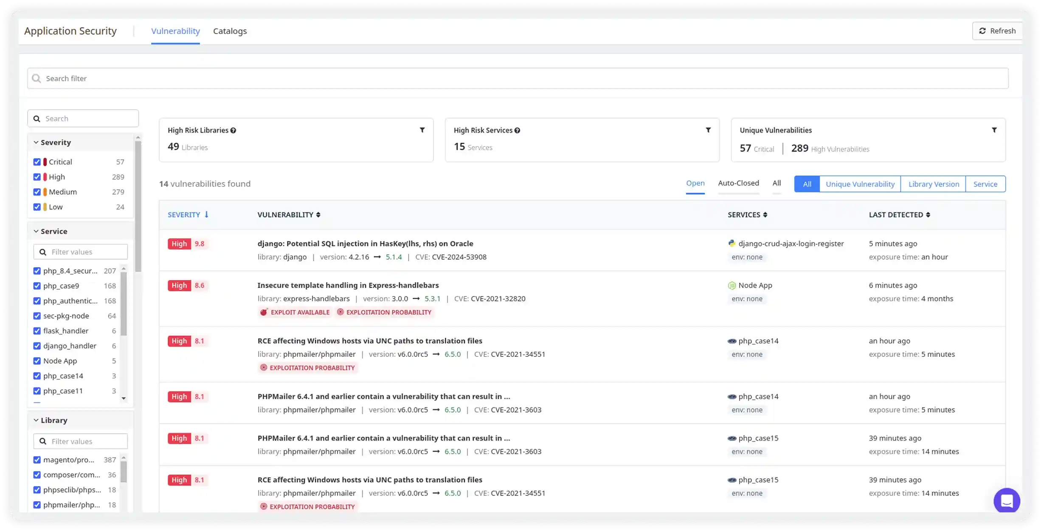Click filter icon on High Risk Libraries card
Viewport: 1041px width, 531px height.
coord(422,130)
